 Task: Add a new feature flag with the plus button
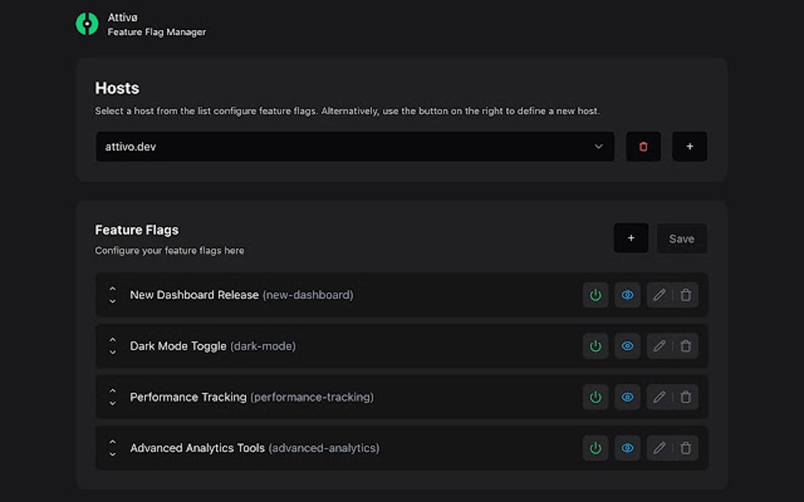pos(631,238)
